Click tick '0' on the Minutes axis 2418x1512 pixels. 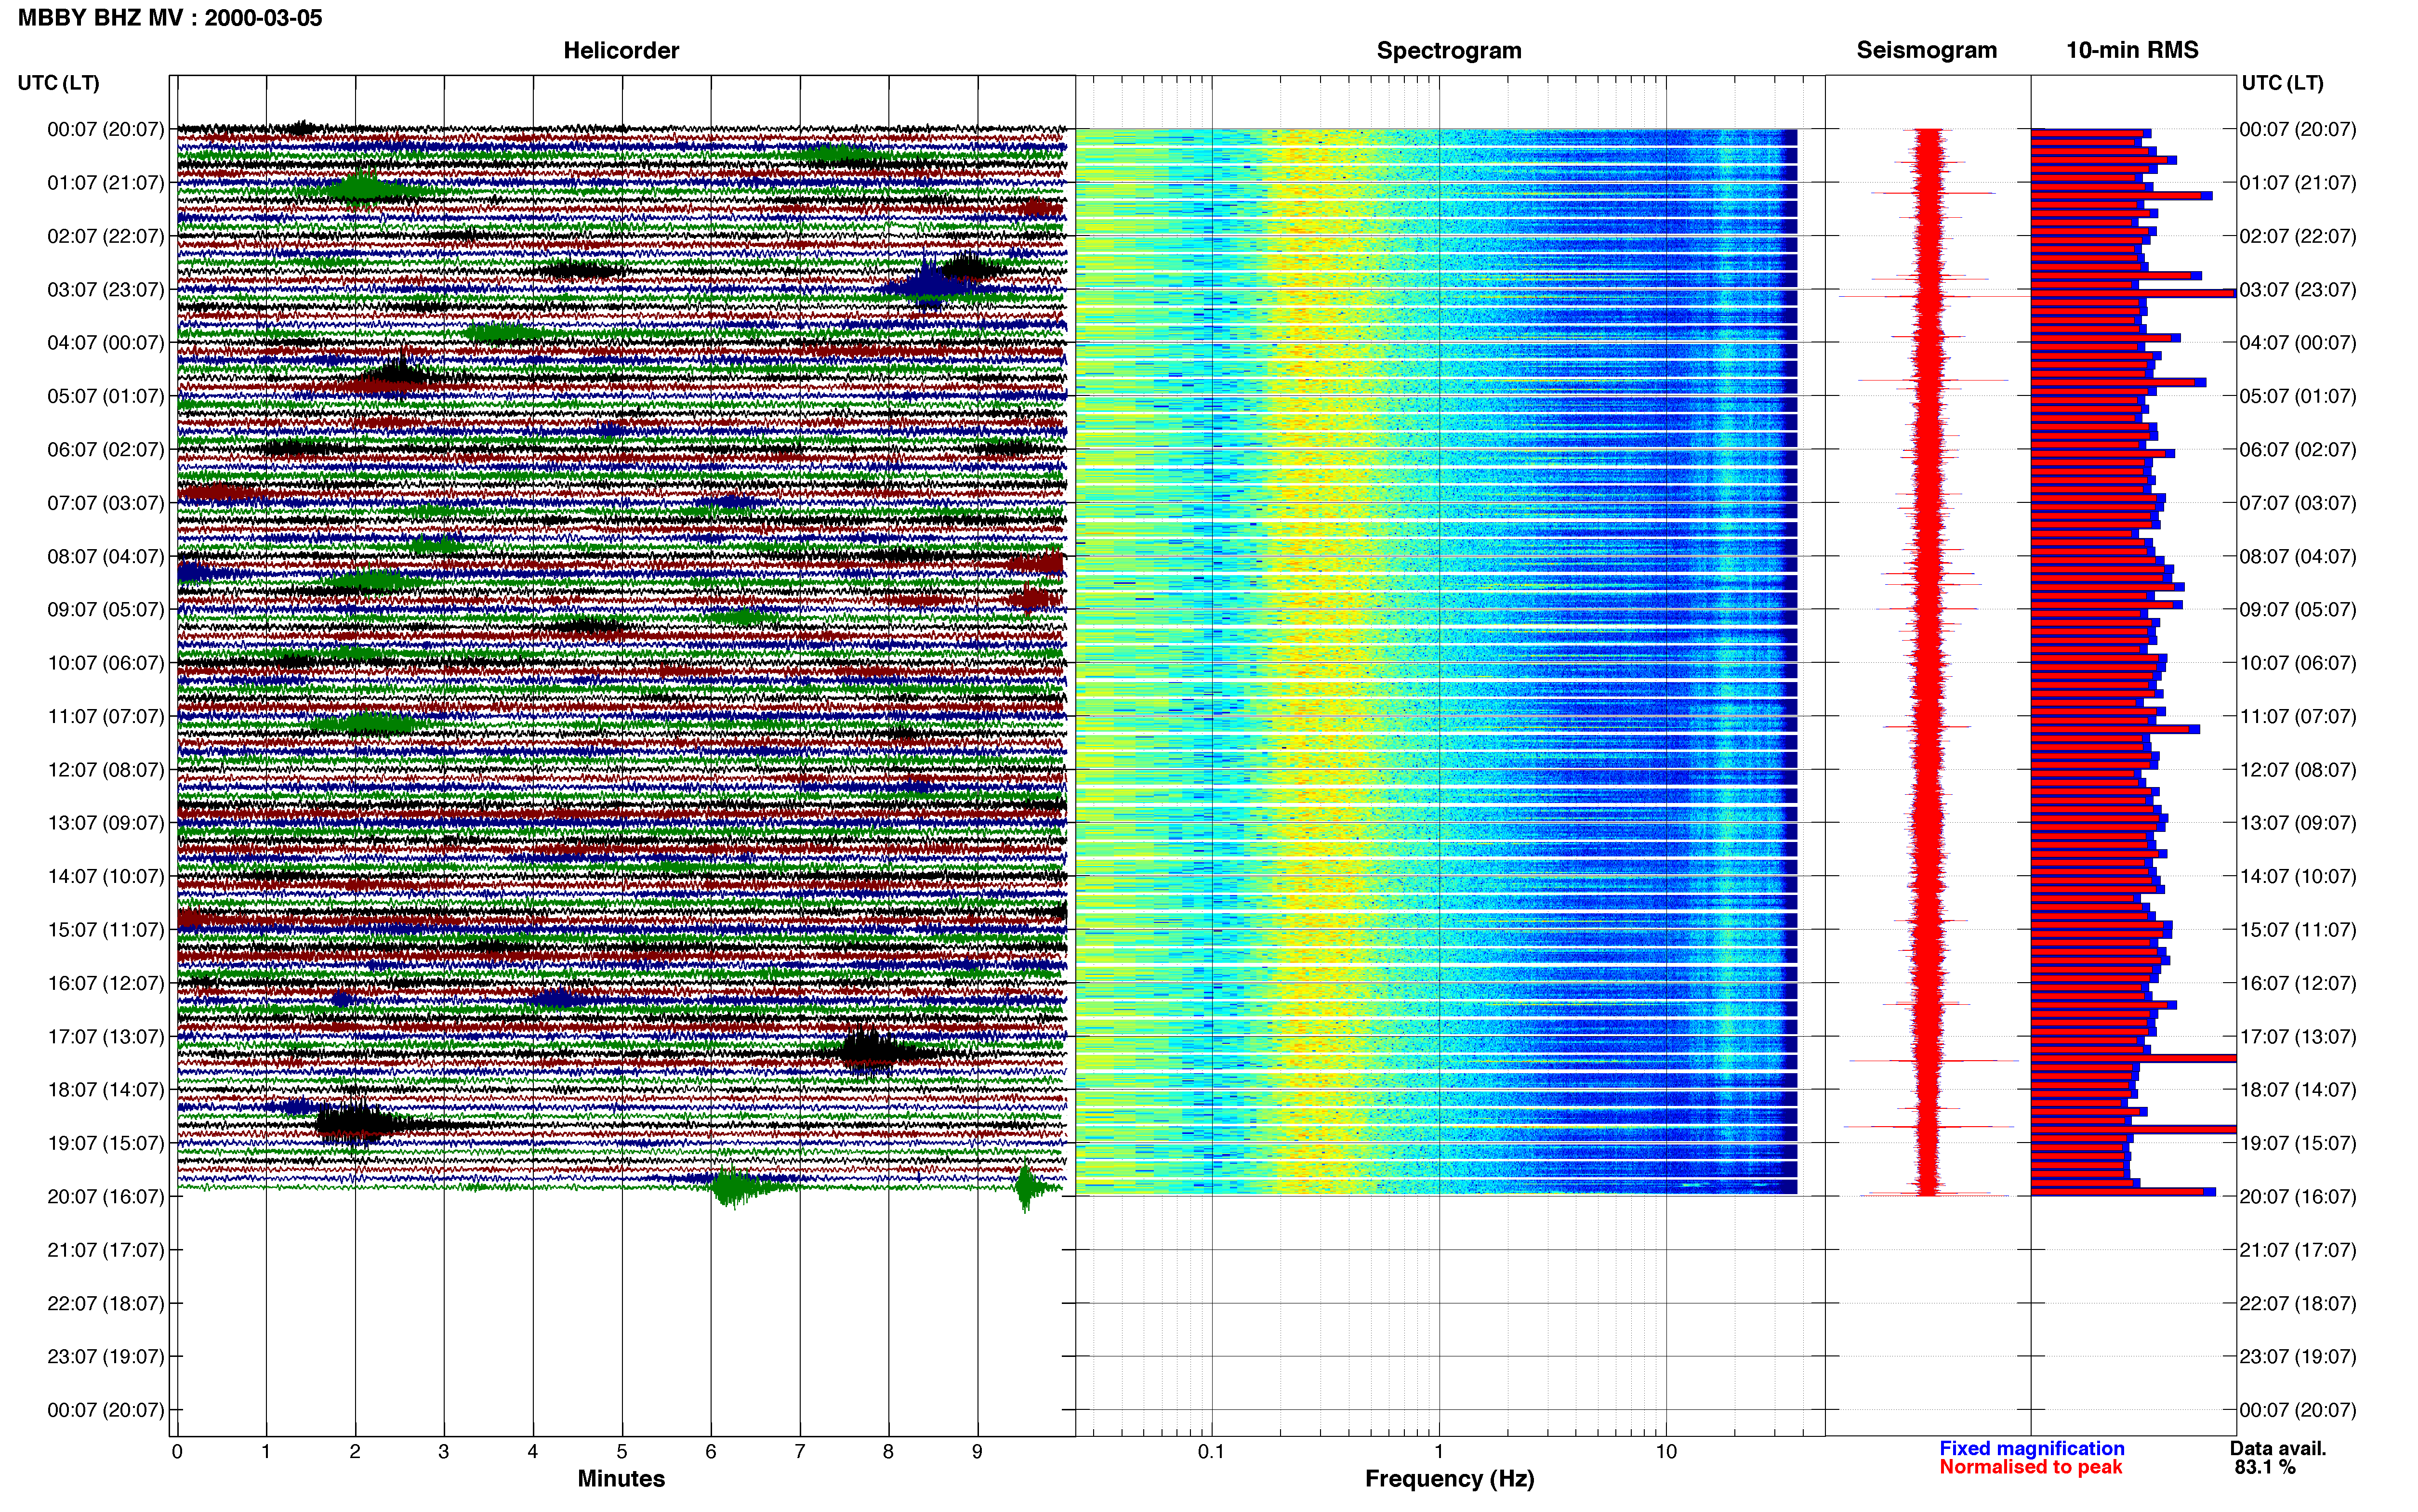[x=177, y=1452]
